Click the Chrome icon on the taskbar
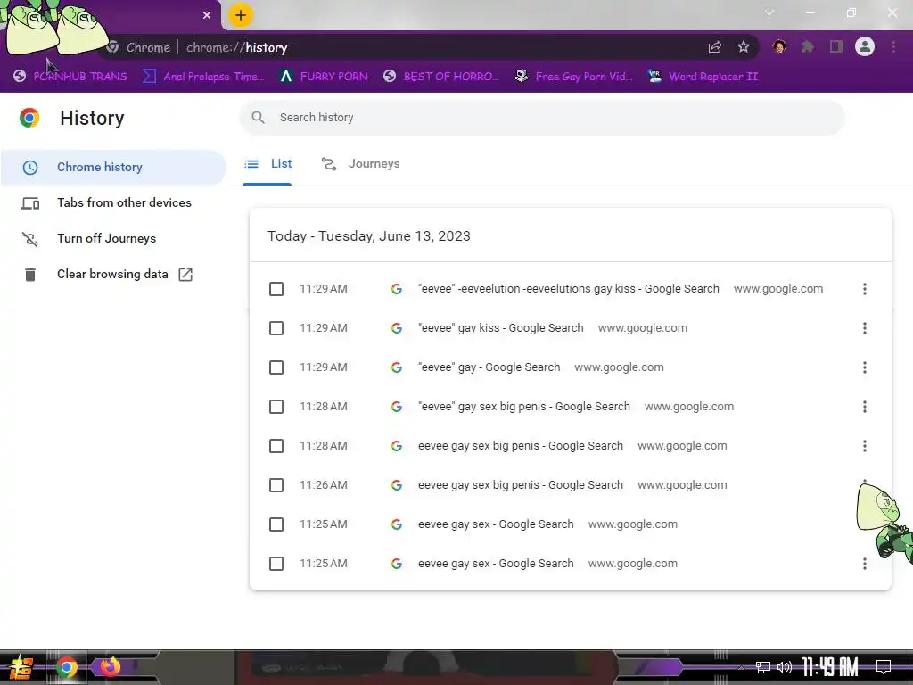This screenshot has height=685, width=913. pos(66,667)
